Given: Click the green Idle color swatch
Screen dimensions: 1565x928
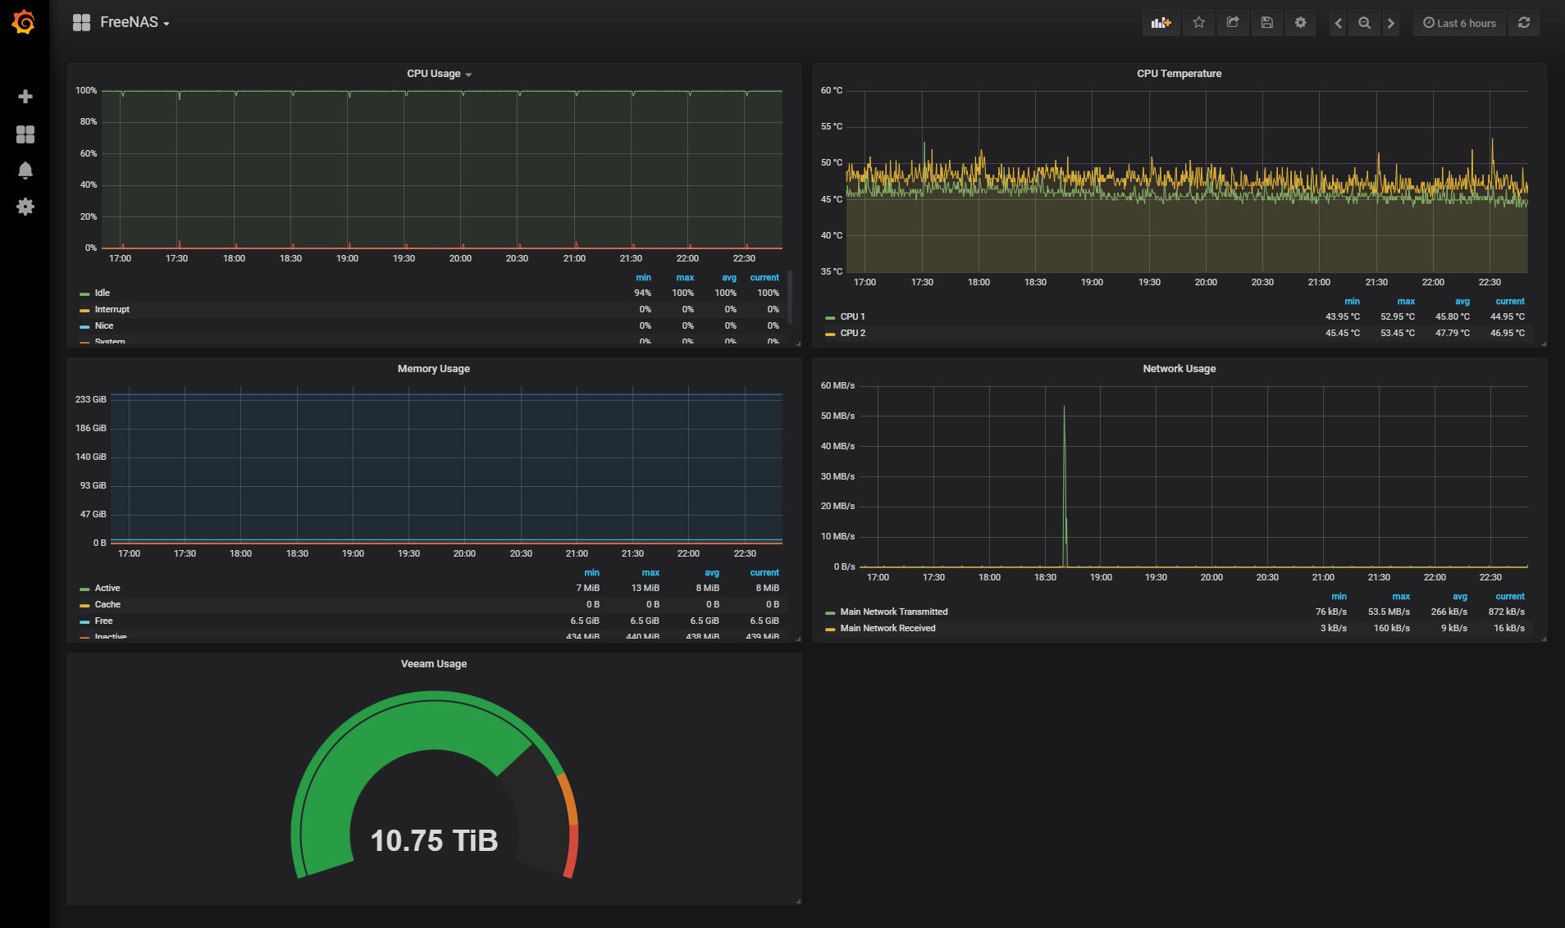Looking at the screenshot, I should tap(84, 293).
